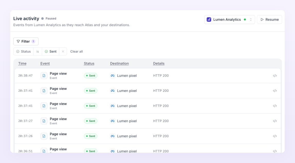Click page icon on the 20:38:47 row
The width and height of the screenshot is (295, 163).
coord(44,76)
